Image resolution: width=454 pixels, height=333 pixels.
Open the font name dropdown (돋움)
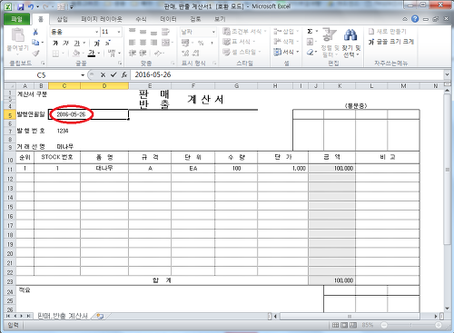(97, 32)
